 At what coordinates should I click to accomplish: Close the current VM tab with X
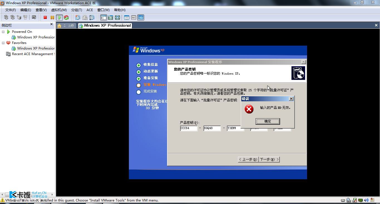pos(376,25)
